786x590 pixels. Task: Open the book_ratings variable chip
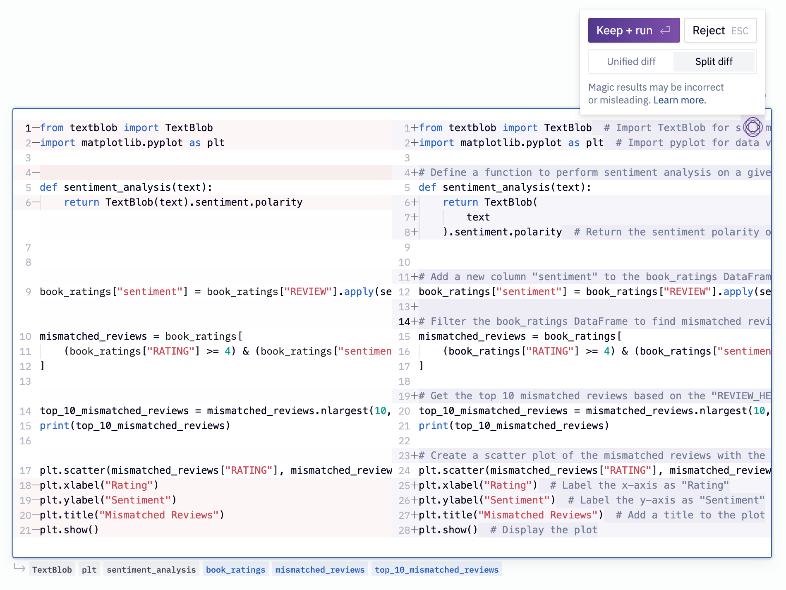pyautogui.click(x=235, y=570)
